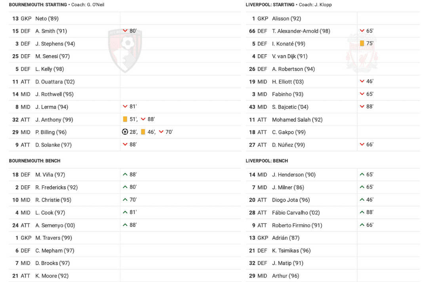Screen dimensions: 423x282
Task: Open Mohamed Salah's player entry
Action: point(297,120)
